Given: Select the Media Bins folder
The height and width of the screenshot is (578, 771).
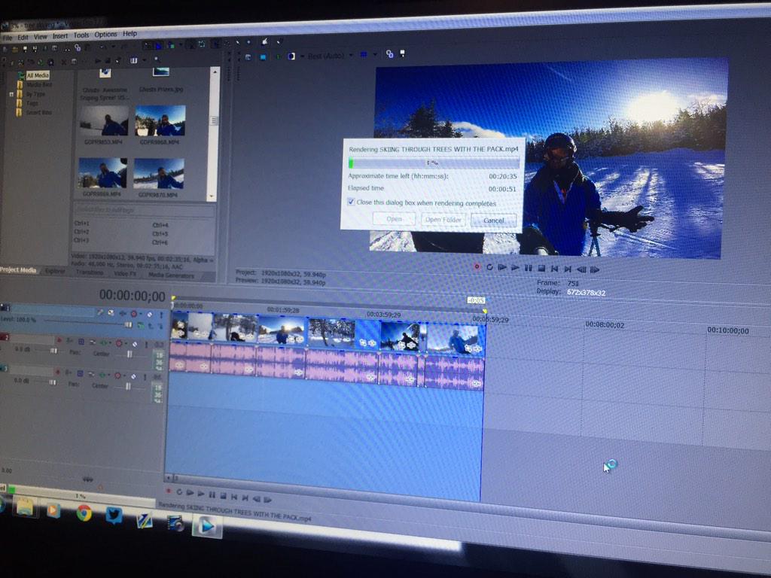Looking at the screenshot, I should (39, 84).
